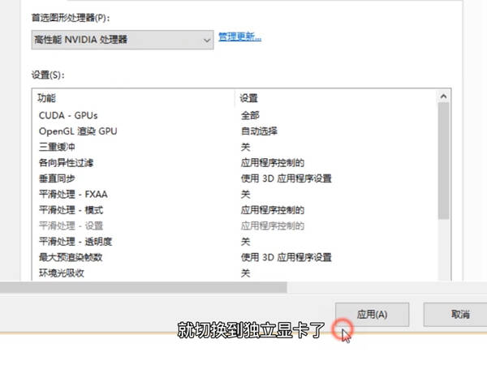Open the preferred graphics processor dropdown
Image resolution: width=487 pixels, height=365 pixels.
tap(123, 40)
